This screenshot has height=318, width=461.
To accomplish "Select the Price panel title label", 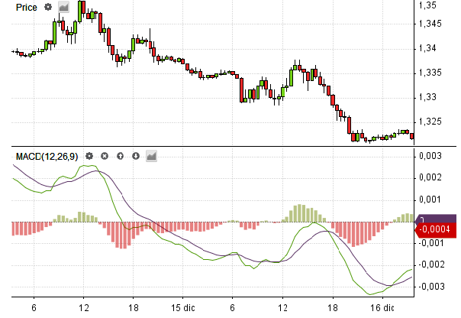I will pos(27,7).
